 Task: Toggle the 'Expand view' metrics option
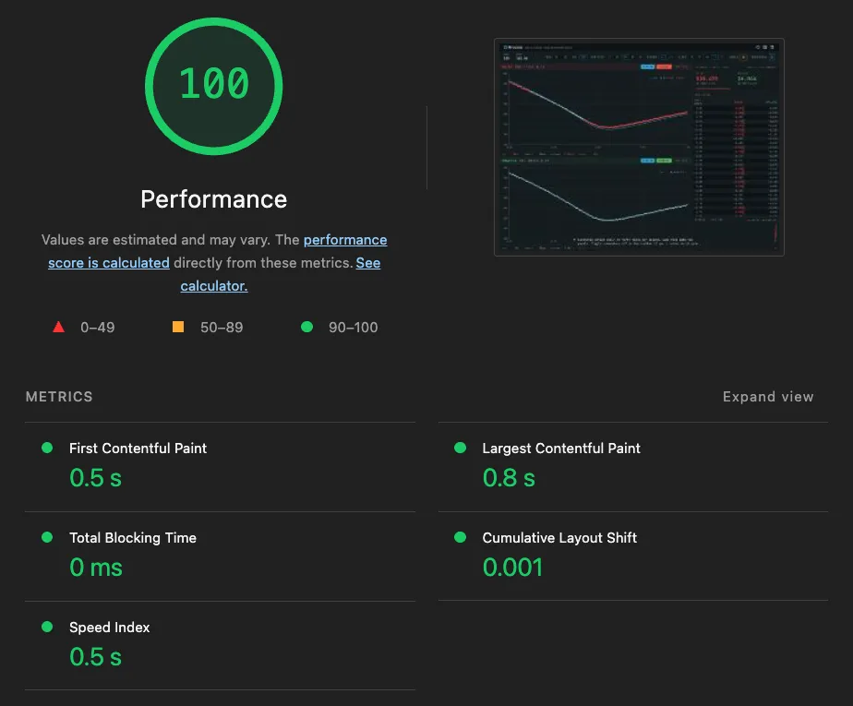click(767, 397)
